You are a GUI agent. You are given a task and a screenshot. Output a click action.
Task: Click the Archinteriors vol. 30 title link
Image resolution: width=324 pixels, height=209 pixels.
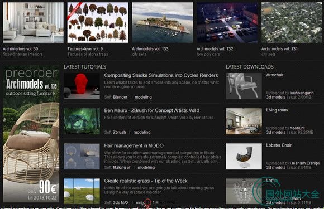click(x=21, y=49)
